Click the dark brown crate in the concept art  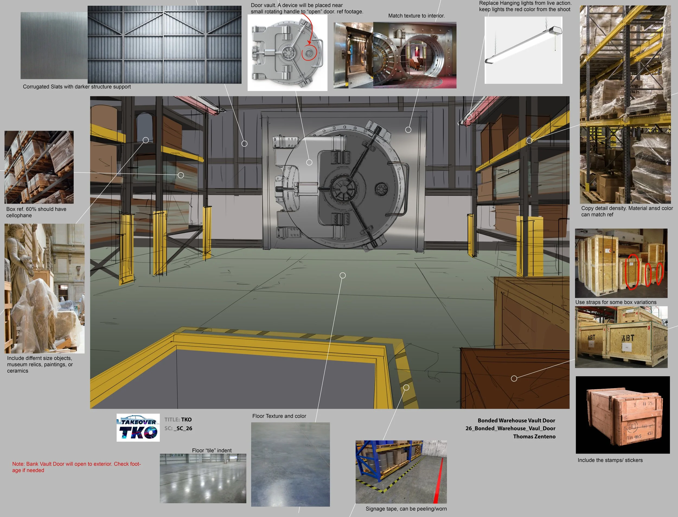click(515, 378)
